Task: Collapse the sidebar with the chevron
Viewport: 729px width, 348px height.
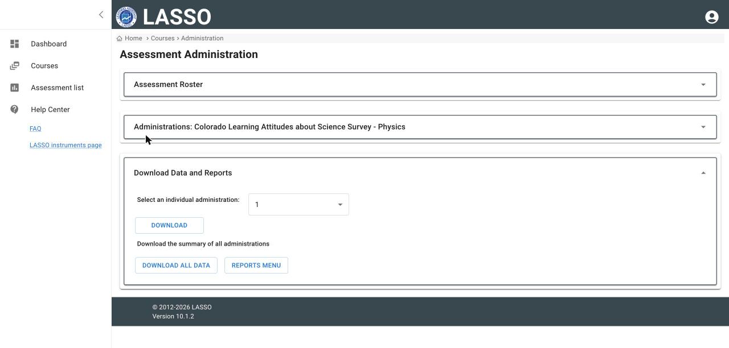Action: (101, 15)
